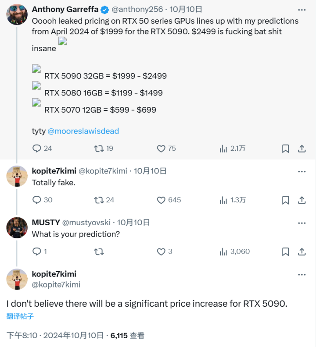Open MUSTY's profile picture
The image size is (316, 347).
coord(17,228)
